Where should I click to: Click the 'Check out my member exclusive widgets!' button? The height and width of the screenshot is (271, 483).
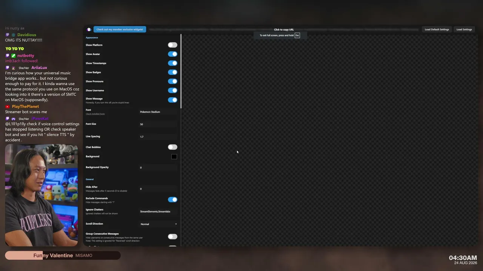120,29
